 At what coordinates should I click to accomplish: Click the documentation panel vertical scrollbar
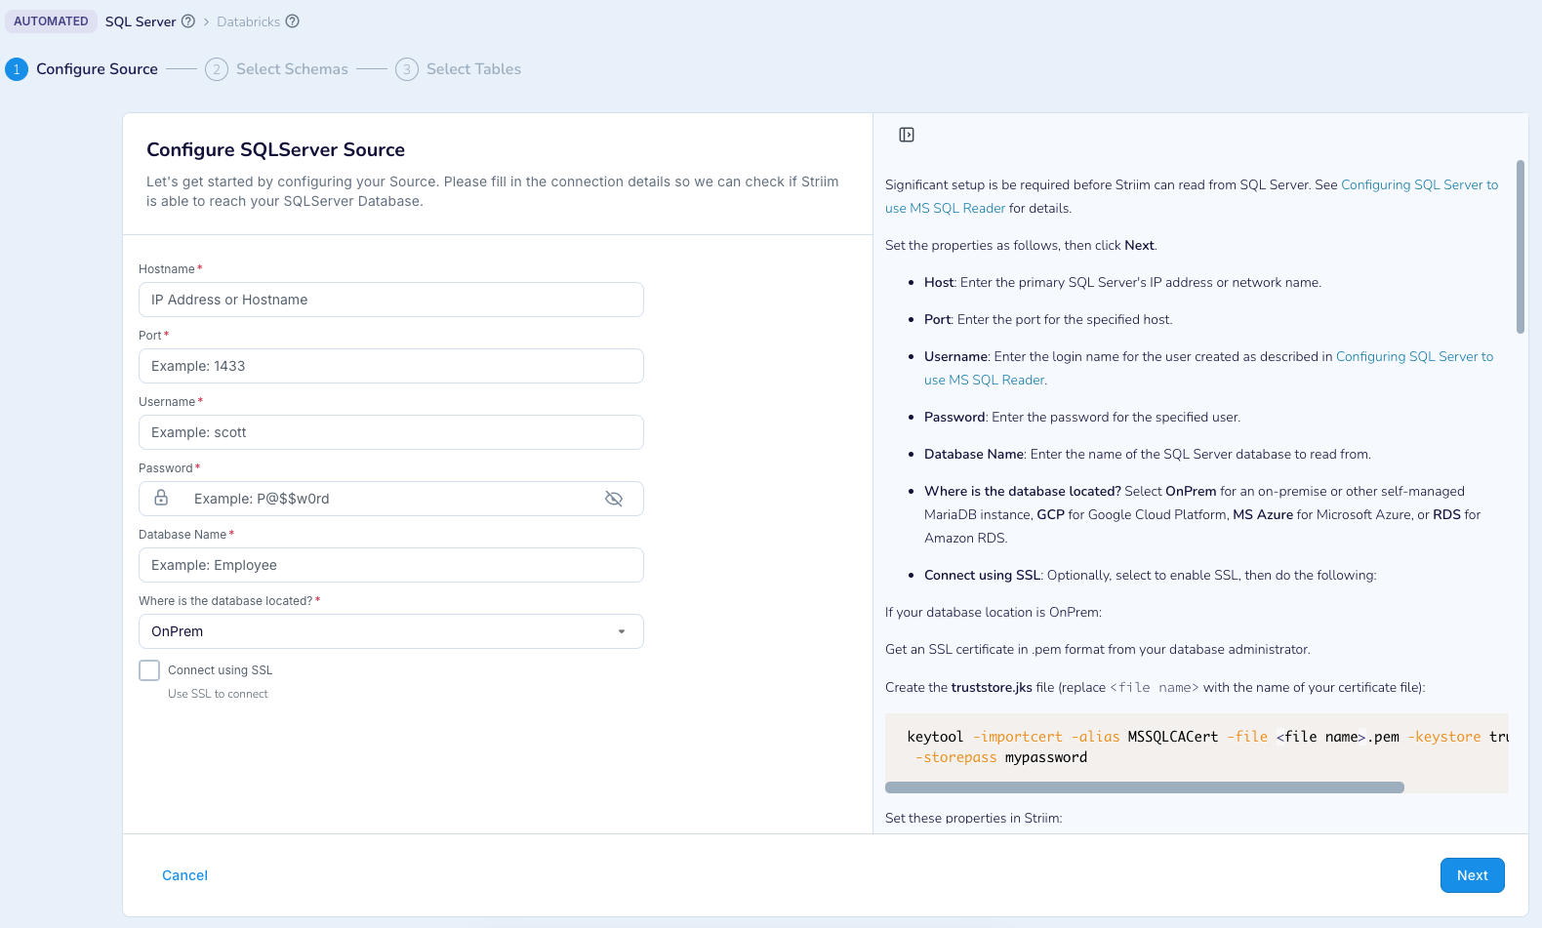pyautogui.click(x=1520, y=246)
